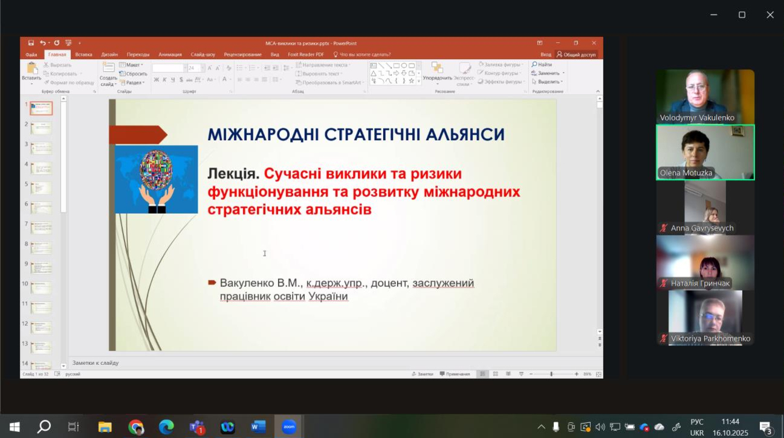Click the Reset (Сбросить) slide button
The image size is (784, 438).
click(x=134, y=74)
